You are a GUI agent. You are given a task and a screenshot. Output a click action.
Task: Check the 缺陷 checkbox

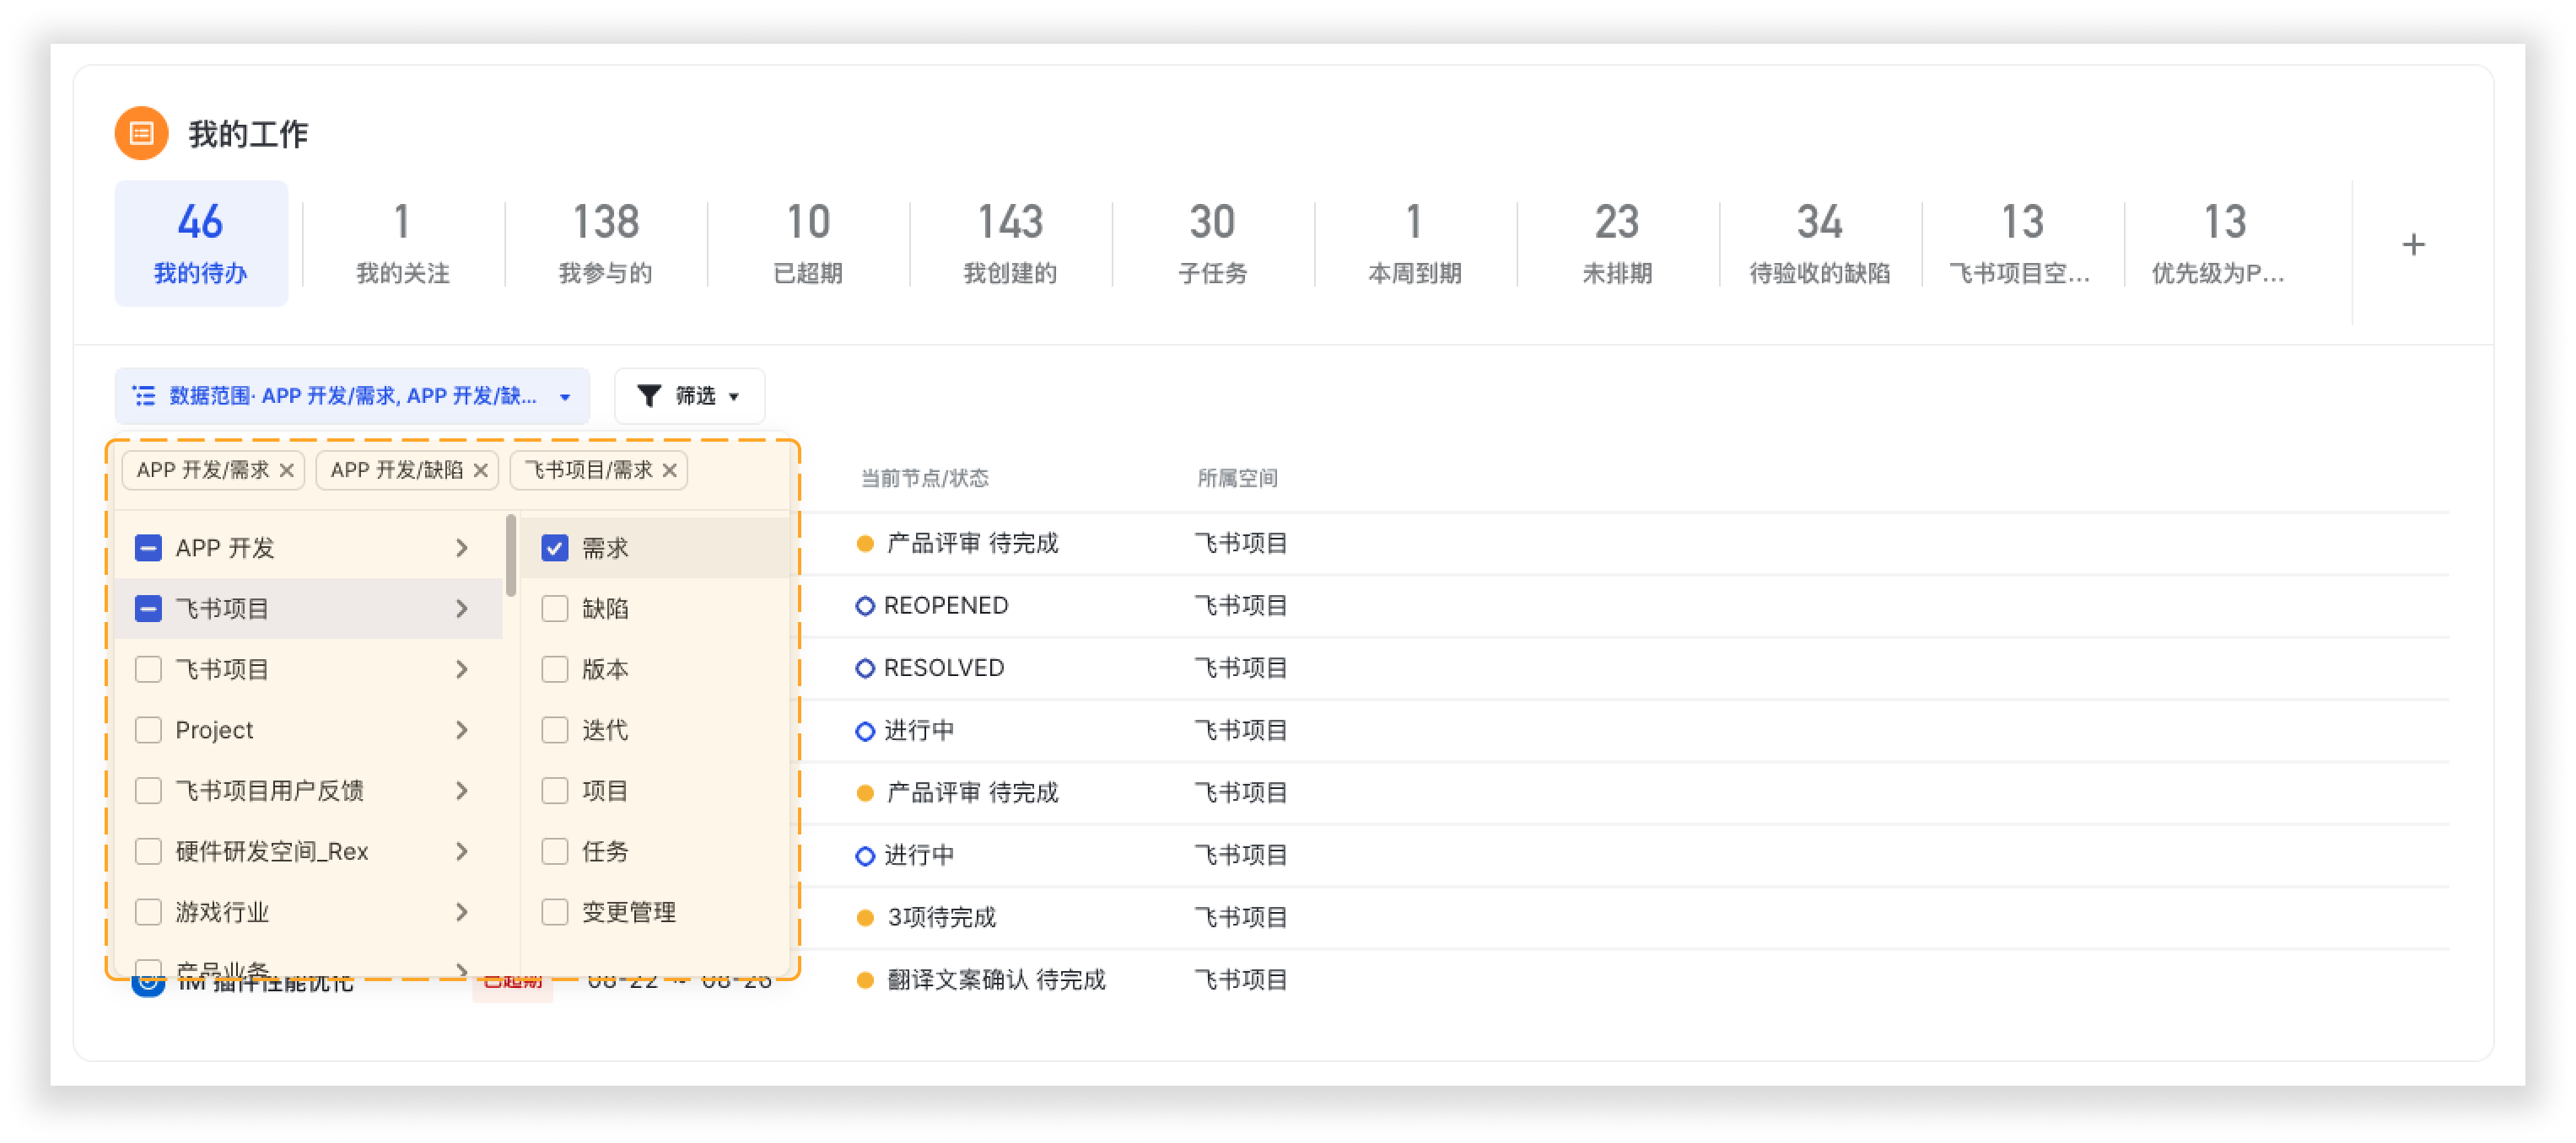pyautogui.click(x=555, y=609)
